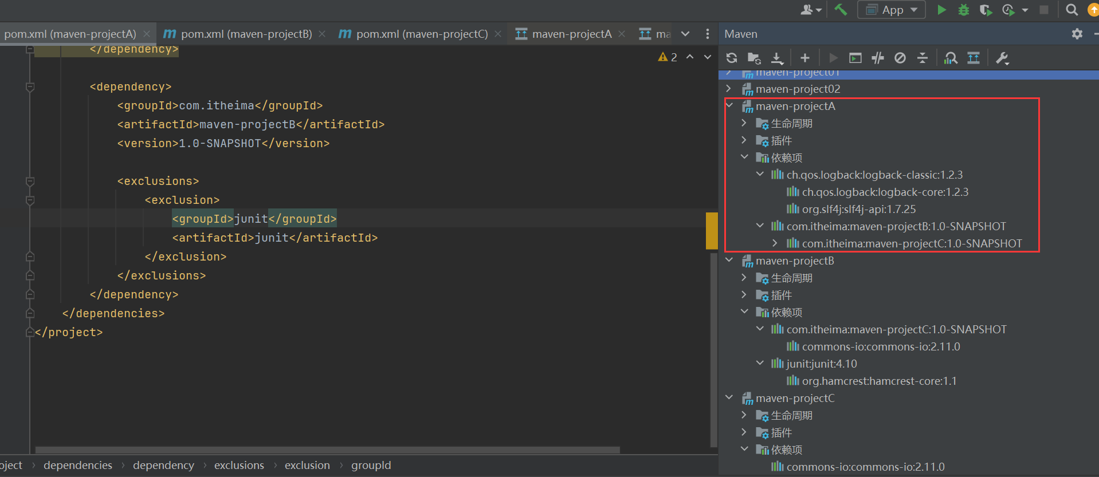The image size is (1099, 477).
Task: Go to previous highlighted problem arrow
Action: (690, 57)
